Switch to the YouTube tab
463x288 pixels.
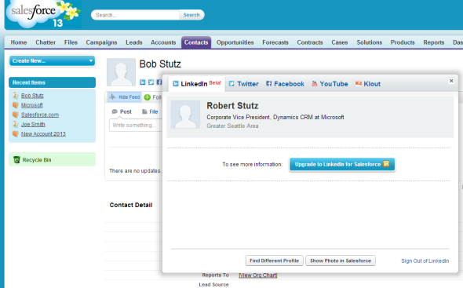[x=330, y=84]
